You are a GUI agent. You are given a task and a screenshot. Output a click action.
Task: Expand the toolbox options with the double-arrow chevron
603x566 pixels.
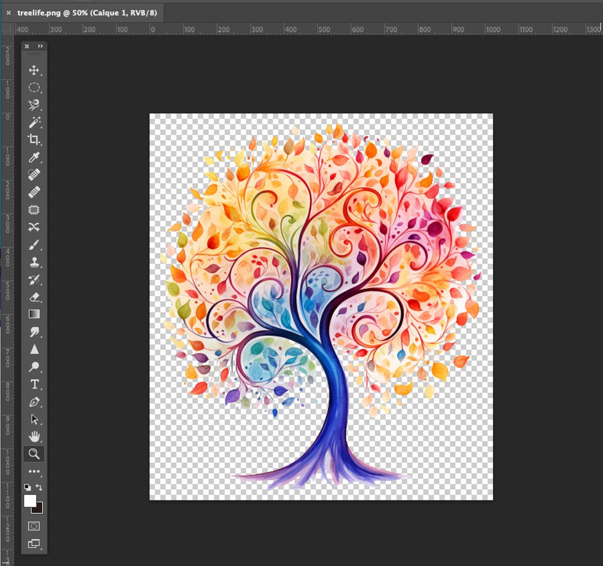click(40, 46)
